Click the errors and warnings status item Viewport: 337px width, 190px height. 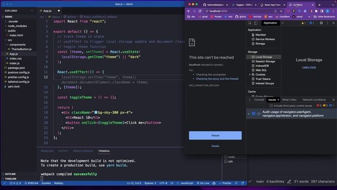pyautogui.click(x=15, y=183)
